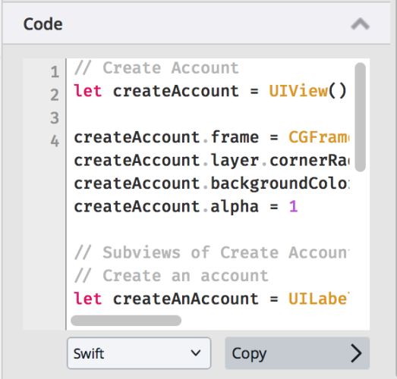Click the Copy button
The height and width of the screenshot is (379, 397).
[297, 353]
